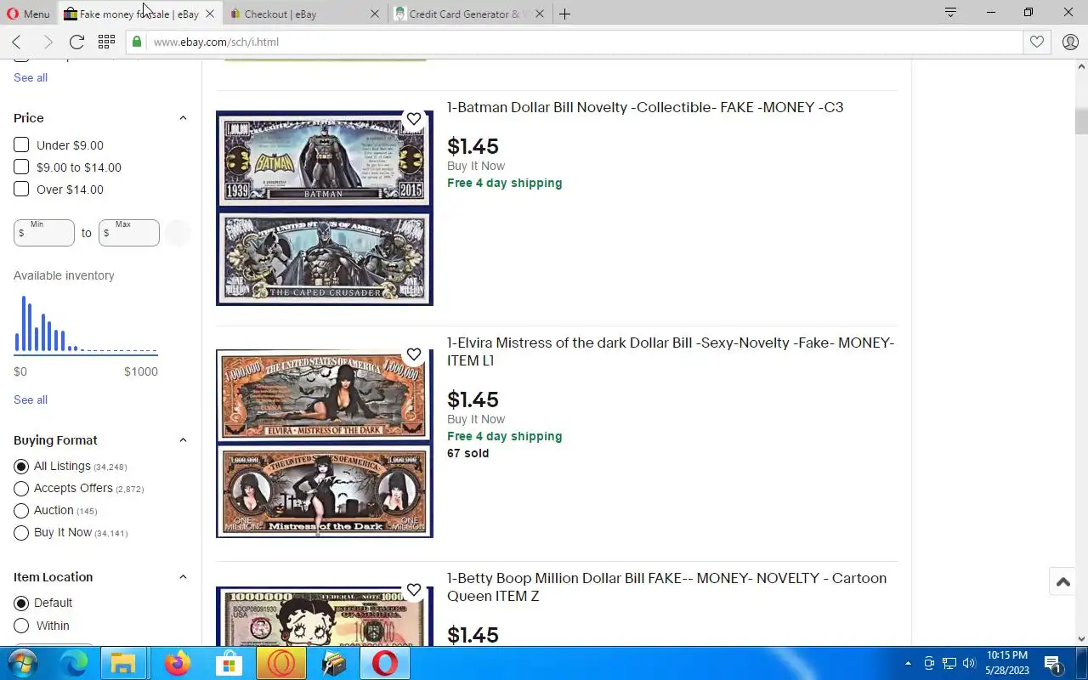
Task: Open Opera tab menu icon in title bar
Action: coord(950,13)
